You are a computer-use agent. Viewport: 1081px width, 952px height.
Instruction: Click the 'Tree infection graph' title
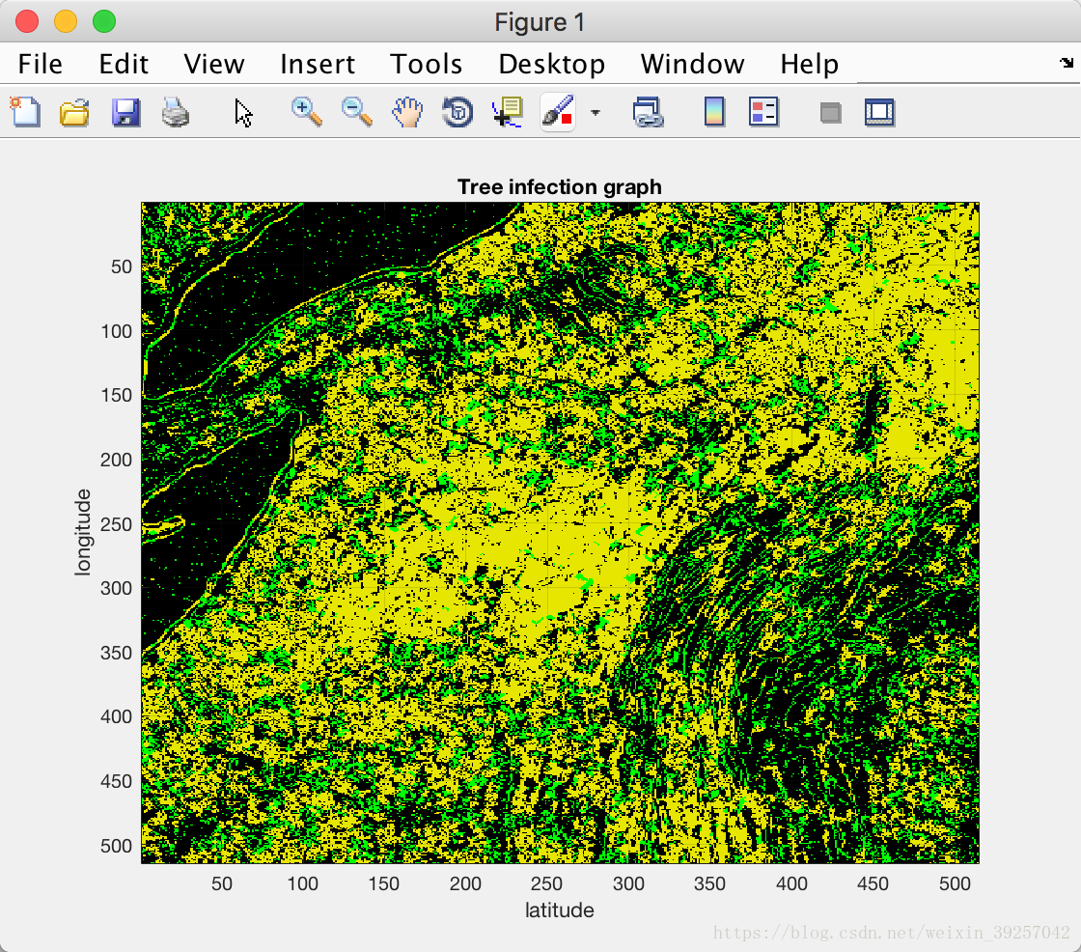(x=559, y=187)
